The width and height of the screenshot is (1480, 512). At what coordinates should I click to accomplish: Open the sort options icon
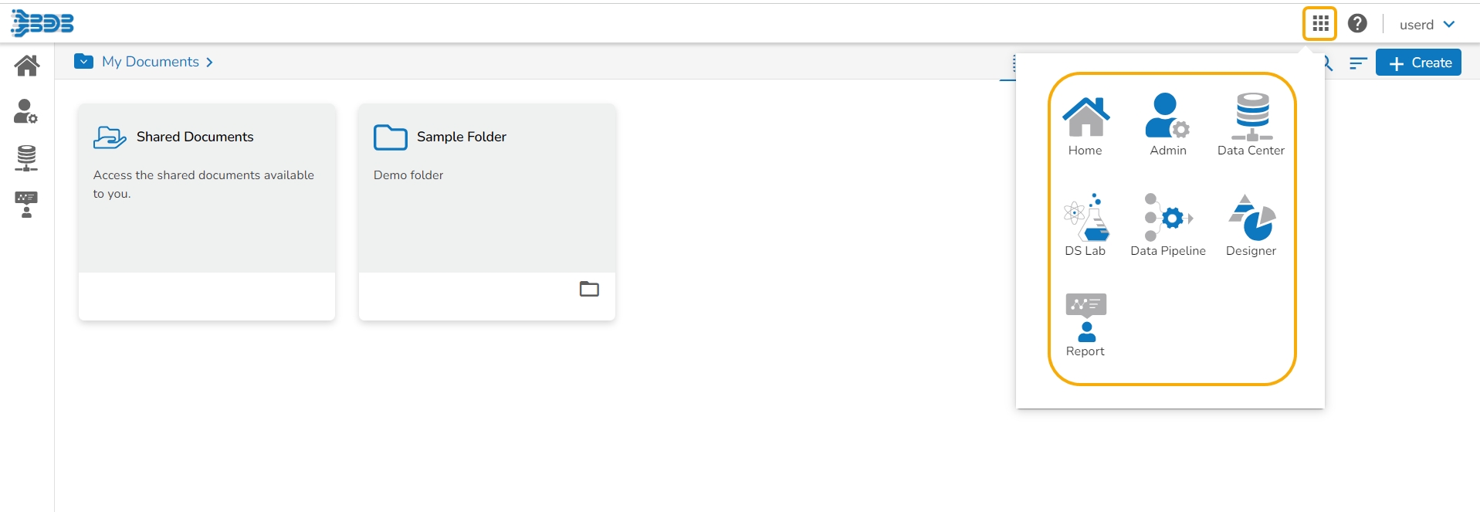pos(1358,63)
